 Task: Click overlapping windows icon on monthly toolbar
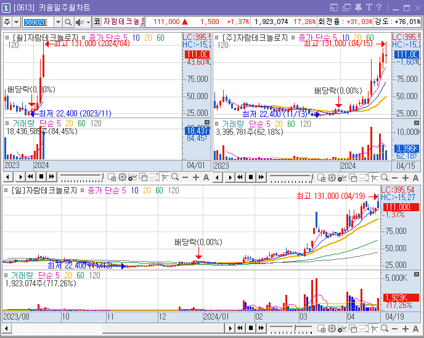(x=144, y=177)
